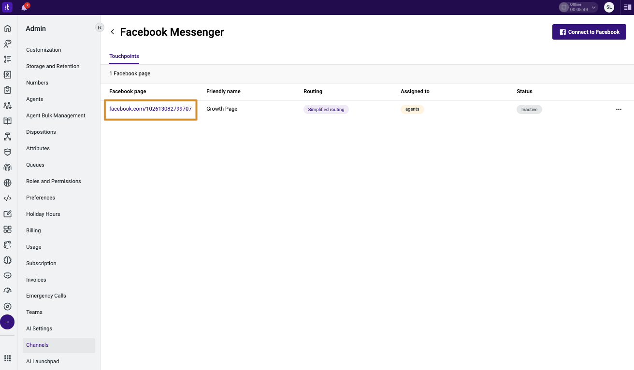Screen dimensions: 634x370
Task: Open the Talkdesk logo in top bar
Action: pos(7,7)
